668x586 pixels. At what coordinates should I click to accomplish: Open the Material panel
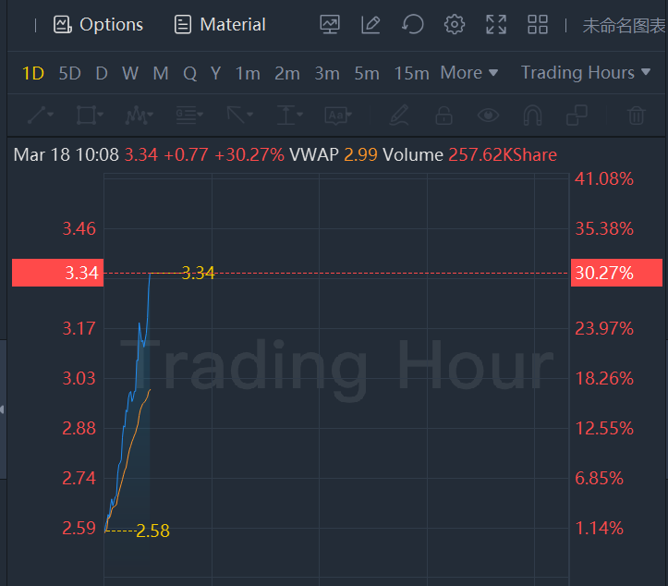pyautogui.click(x=220, y=25)
